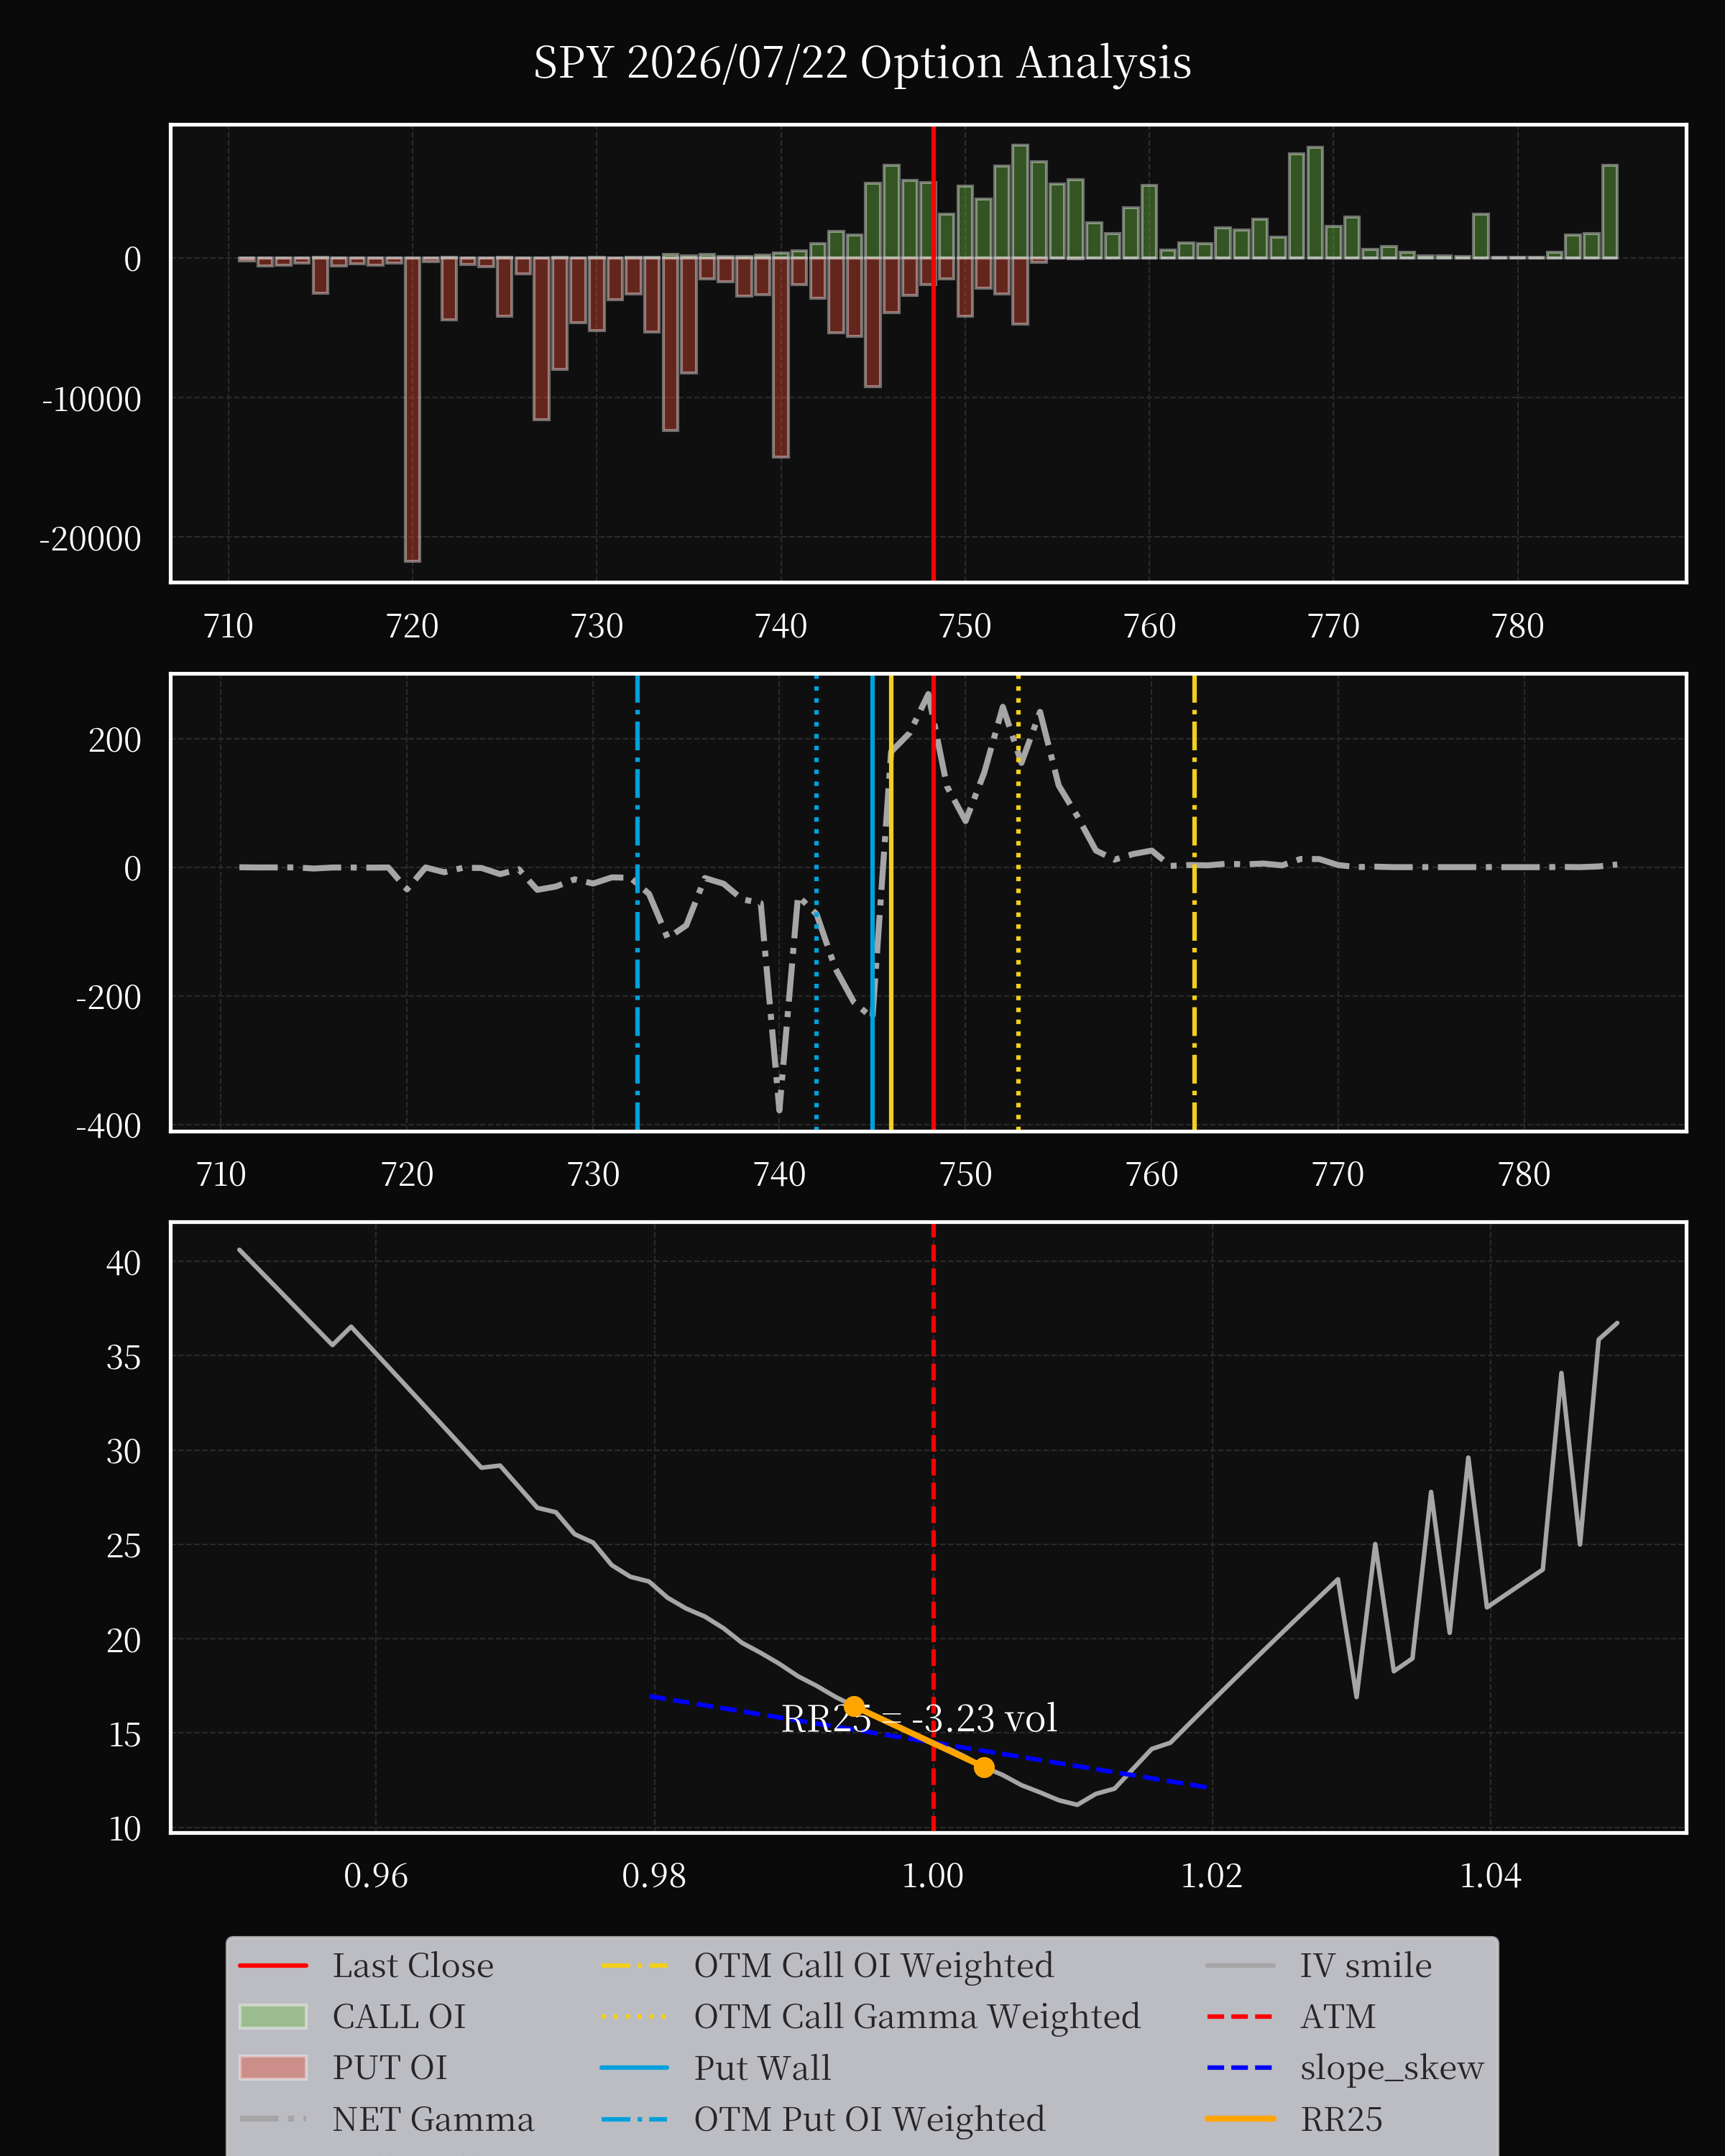Click the 'OTM Call OI Weighted' legend label
Viewport: 1725px width, 2156px height.
coord(874,1966)
